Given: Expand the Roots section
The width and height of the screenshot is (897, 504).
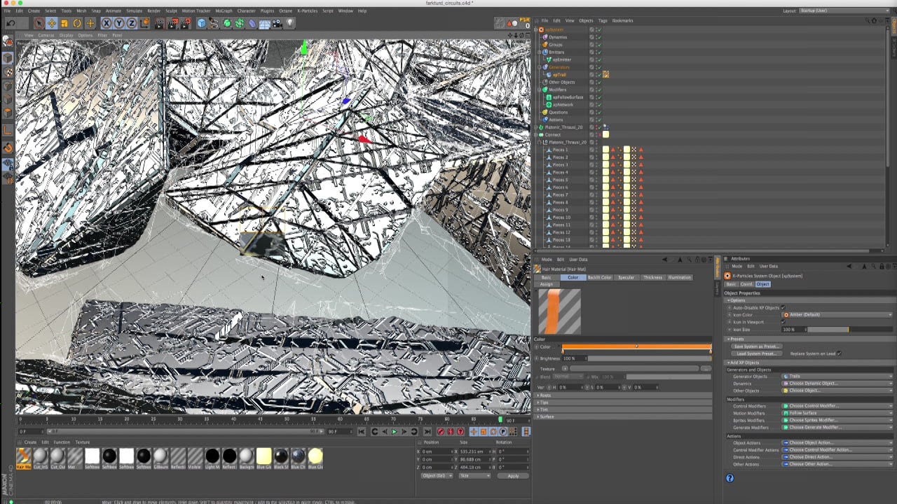Looking at the screenshot, I should pyautogui.click(x=624, y=395).
